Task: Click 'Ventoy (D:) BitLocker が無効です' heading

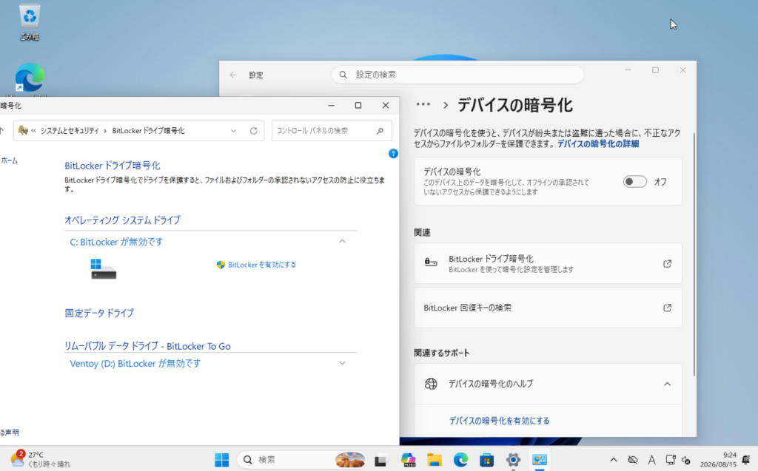Action: click(135, 364)
